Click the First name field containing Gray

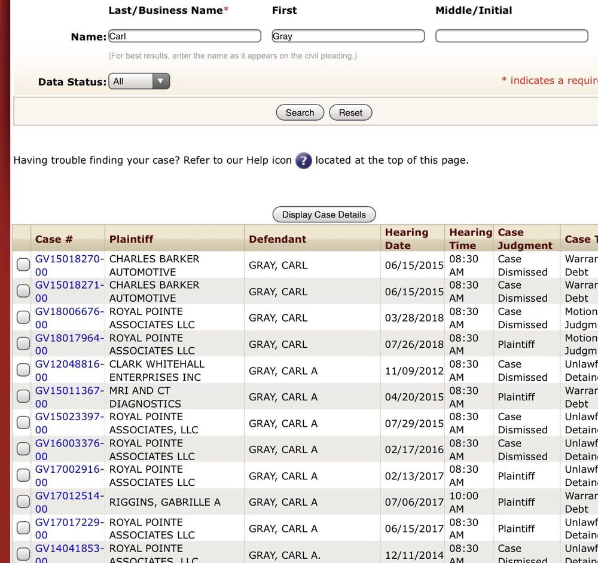(348, 36)
